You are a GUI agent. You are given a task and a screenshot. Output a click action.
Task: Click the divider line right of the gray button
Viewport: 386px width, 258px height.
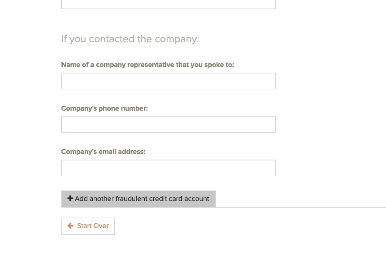coord(300,207)
